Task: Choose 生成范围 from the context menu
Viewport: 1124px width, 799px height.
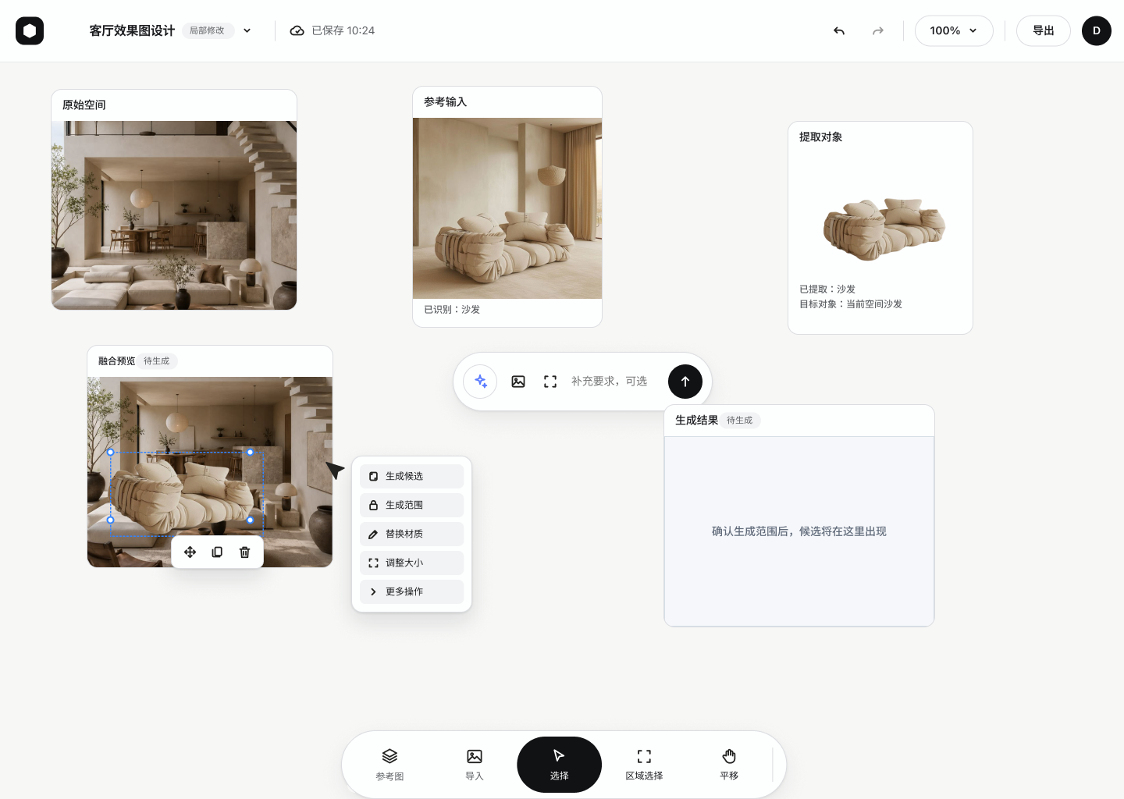Action: coord(411,505)
